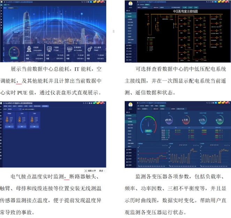Click the text 可选择查看数据中心的中低压配电系统
This screenshot has height=218, width=231.
(x=181, y=69)
